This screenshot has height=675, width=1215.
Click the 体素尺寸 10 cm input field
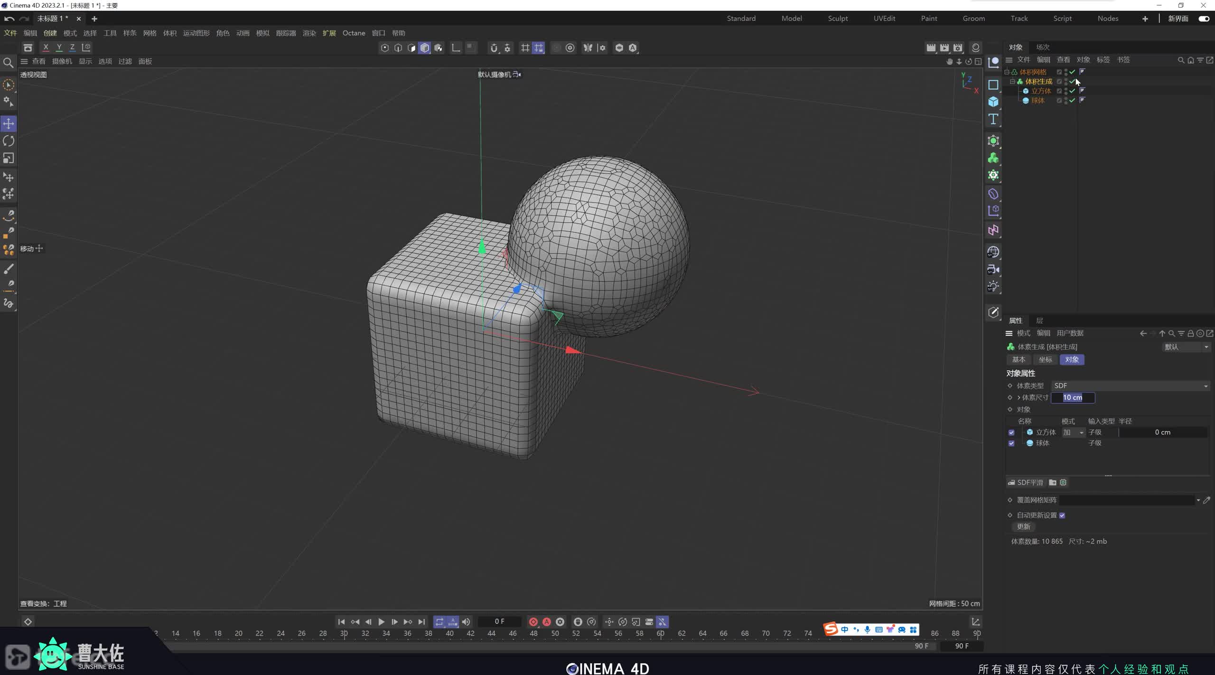pos(1073,398)
